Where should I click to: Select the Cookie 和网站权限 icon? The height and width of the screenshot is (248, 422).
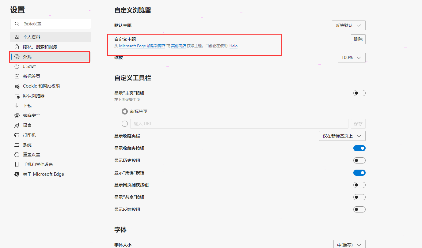pos(17,86)
